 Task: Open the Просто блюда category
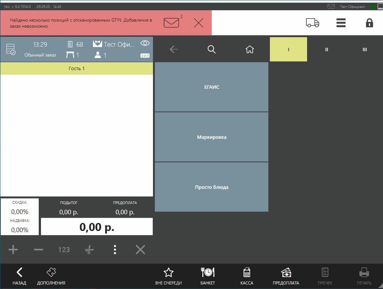211,187
